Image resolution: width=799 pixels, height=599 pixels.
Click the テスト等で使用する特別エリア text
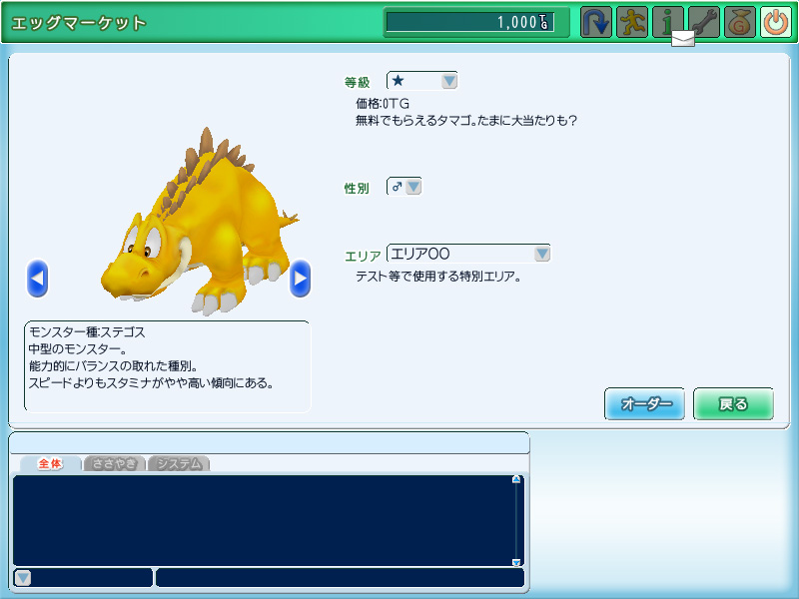(x=437, y=277)
